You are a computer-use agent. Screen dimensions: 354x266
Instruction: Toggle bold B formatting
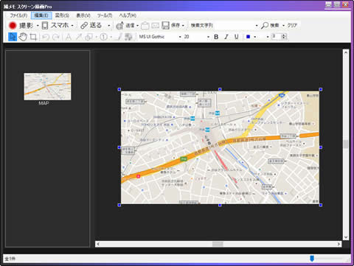[x=216, y=37]
